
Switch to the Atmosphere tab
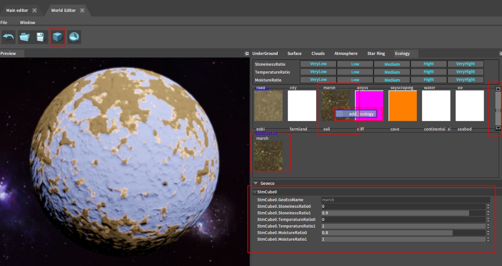(x=345, y=53)
